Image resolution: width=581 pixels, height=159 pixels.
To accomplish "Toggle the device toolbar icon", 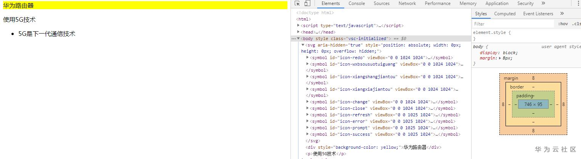I will [307, 3].
